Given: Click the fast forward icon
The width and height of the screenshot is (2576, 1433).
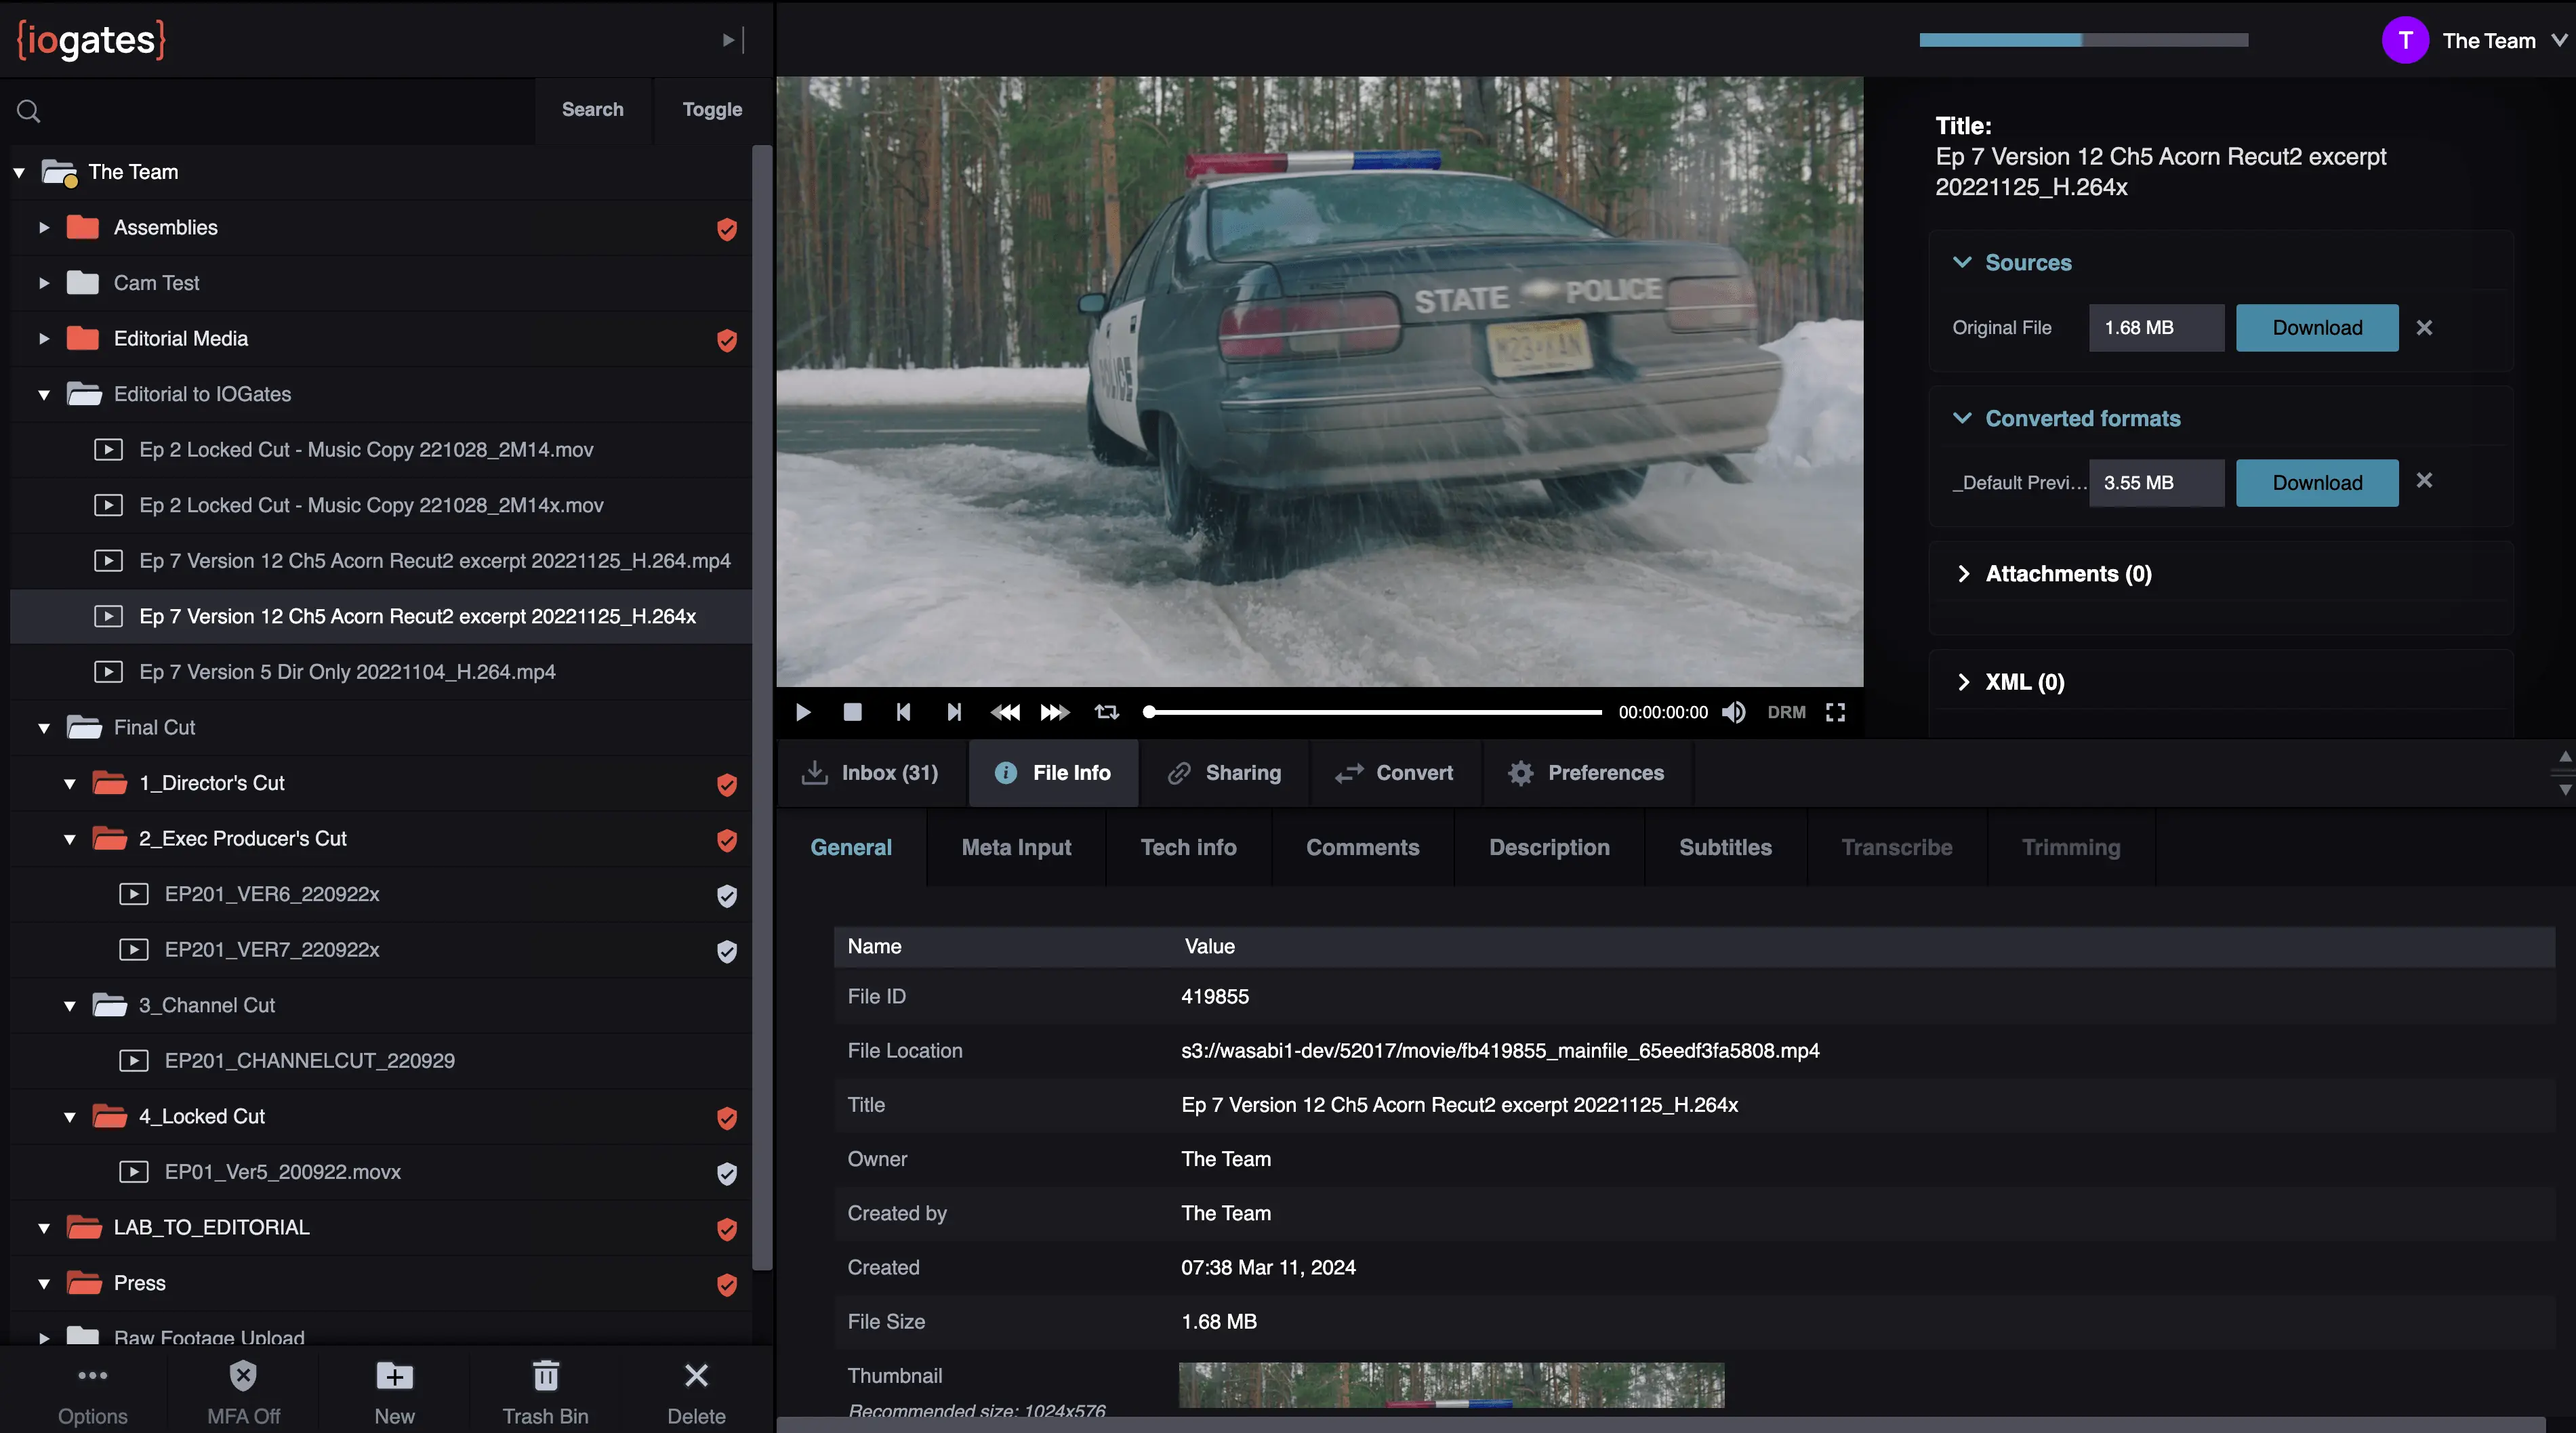Looking at the screenshot, I should (1054, 712).
